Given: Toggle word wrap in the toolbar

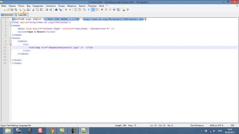Looking at the screenshot, I should point(85,10).
